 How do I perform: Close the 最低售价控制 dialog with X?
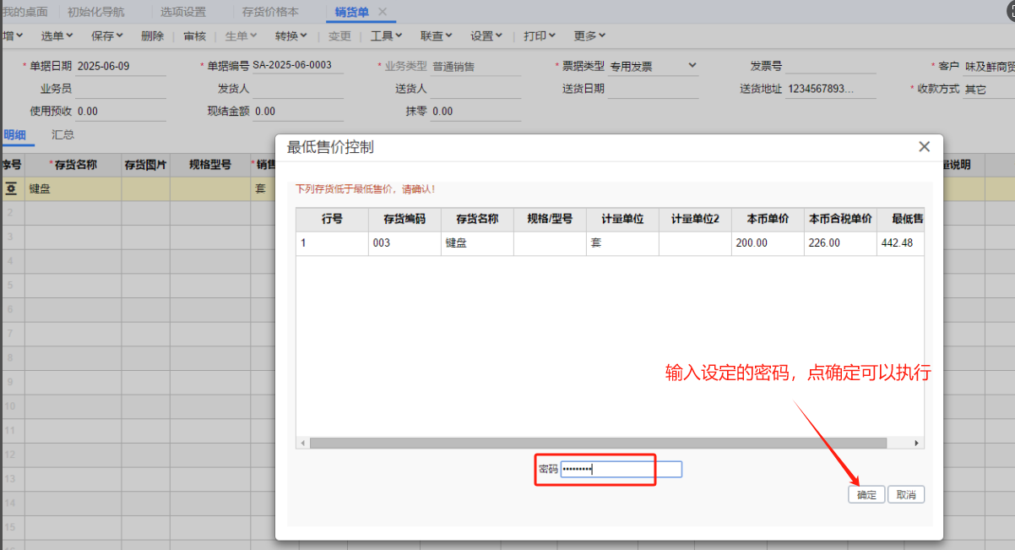tap(924, 147)
